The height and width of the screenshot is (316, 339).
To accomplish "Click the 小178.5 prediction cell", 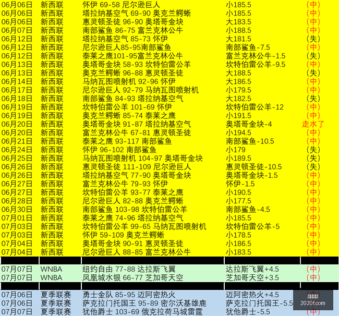I will pos(238,235).
